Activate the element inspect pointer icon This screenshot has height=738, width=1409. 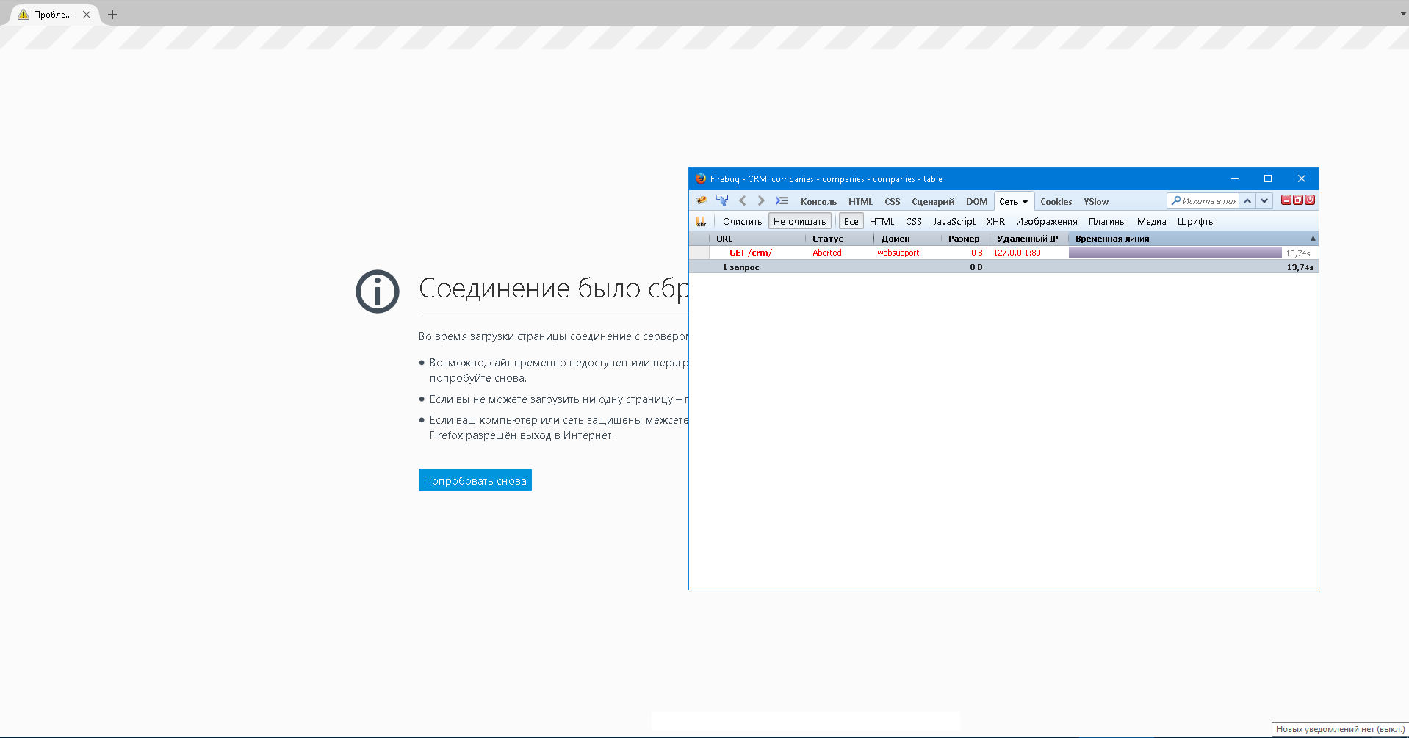click(722, 200)
